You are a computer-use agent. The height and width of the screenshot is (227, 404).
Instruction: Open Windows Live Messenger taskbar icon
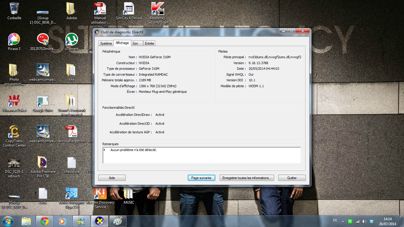81,221
